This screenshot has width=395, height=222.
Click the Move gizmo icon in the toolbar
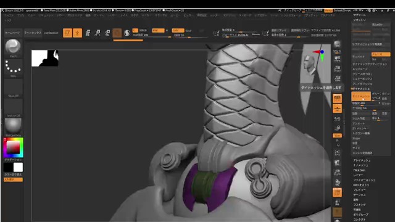click(x=88, y=33)
